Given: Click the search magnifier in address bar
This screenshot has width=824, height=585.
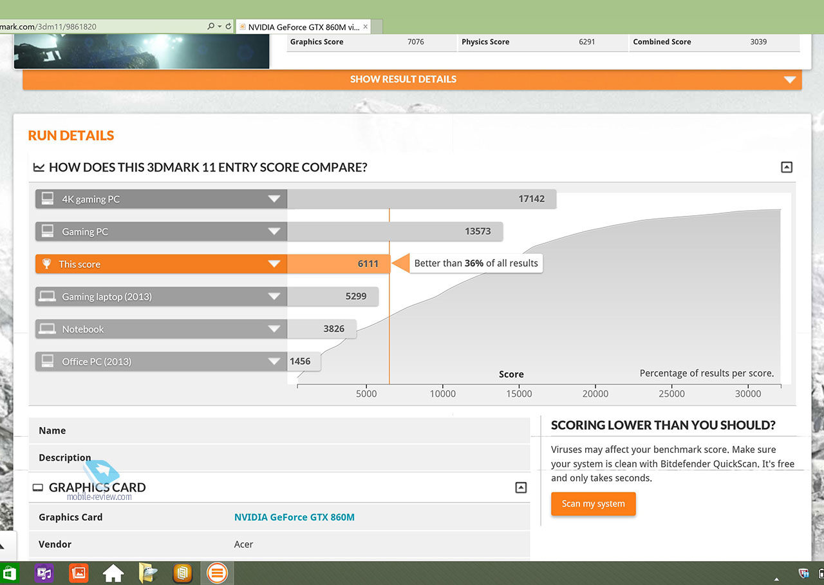Looking at the screenshot, I should [x=211, y=26].
